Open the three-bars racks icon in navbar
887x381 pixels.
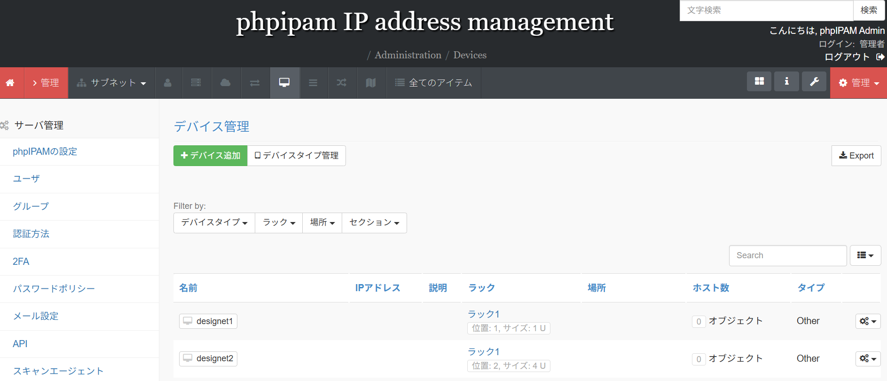[x=313, y=83]
